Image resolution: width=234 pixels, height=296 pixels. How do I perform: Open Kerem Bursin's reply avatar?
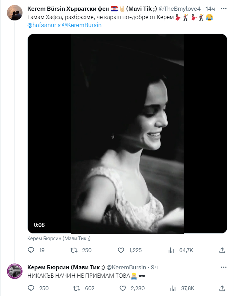click(15, 271)
